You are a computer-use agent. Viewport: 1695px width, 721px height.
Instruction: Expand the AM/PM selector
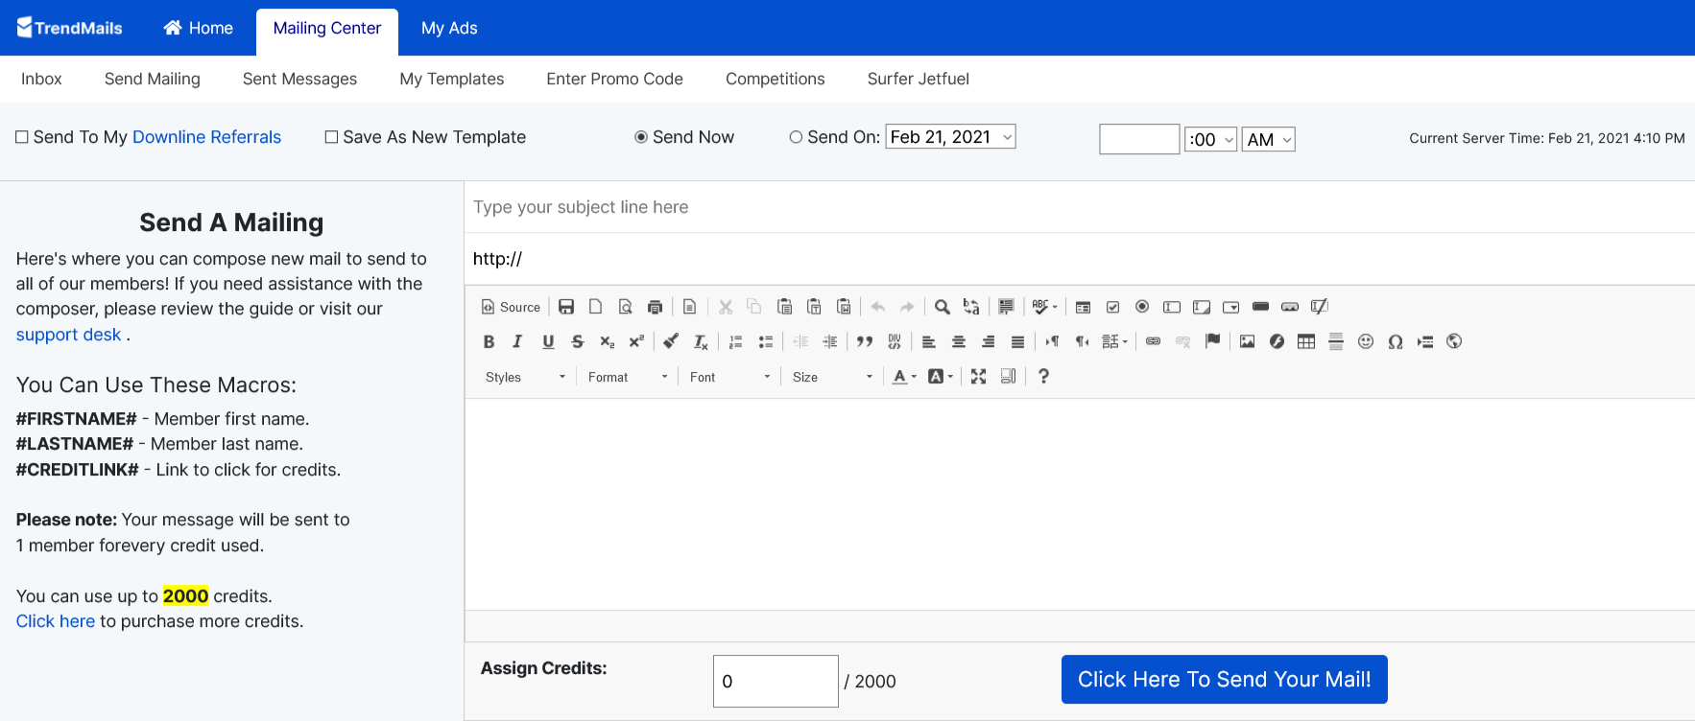[x=1268, y=139]
